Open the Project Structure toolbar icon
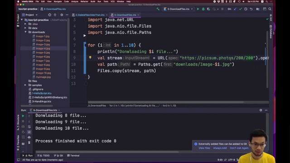Image resolution: width=290 pixels, height=163 pixels. click(258, 9)
